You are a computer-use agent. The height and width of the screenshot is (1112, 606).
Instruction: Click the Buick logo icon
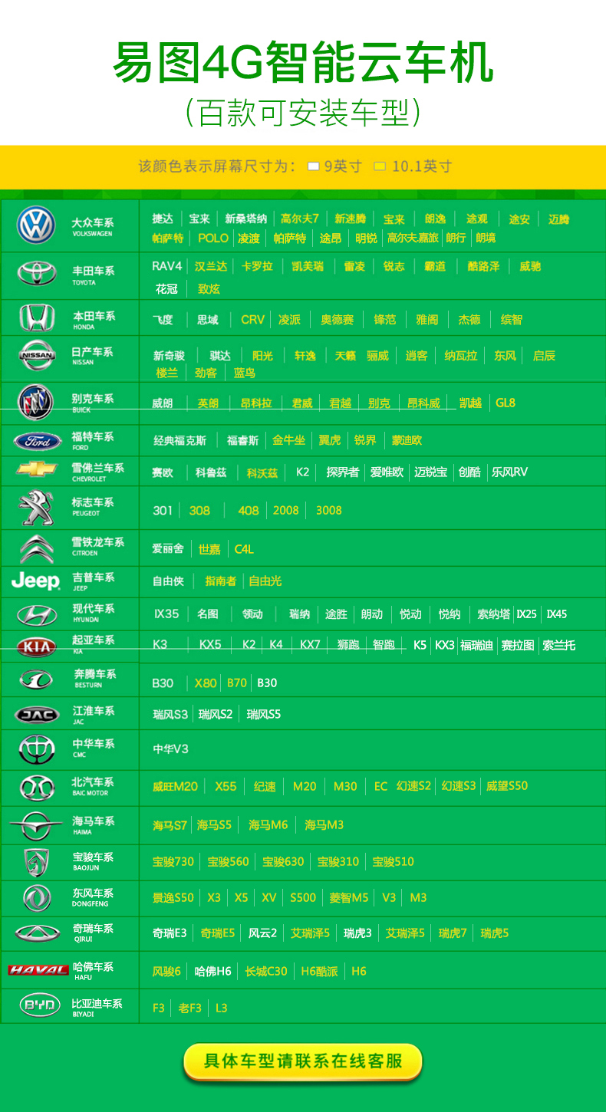[35, 402]
